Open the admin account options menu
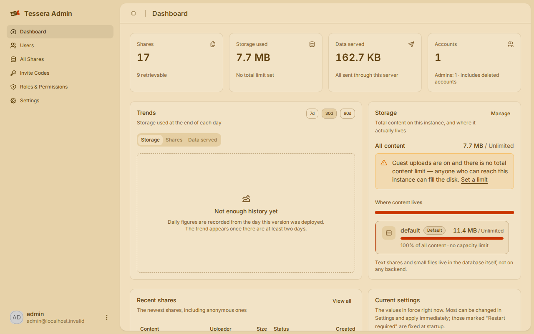 (x=107, y=317)
